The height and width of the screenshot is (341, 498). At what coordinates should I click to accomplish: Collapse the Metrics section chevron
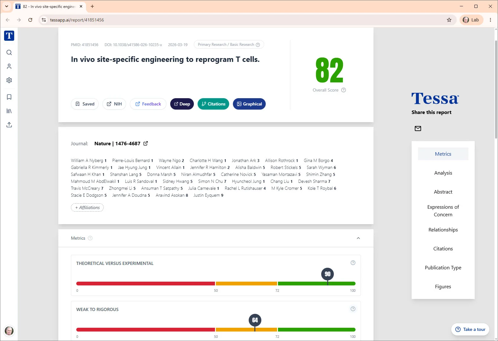click(358, 238)
